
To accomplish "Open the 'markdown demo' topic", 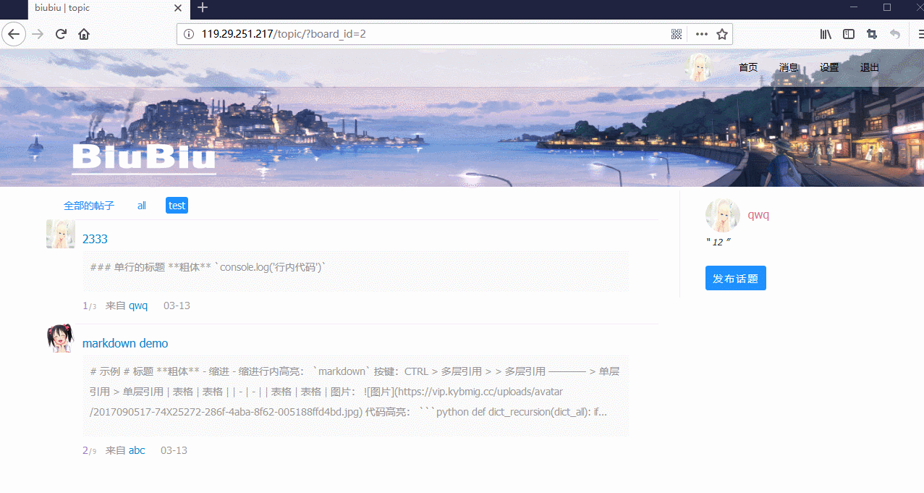I will click(125, 343).
